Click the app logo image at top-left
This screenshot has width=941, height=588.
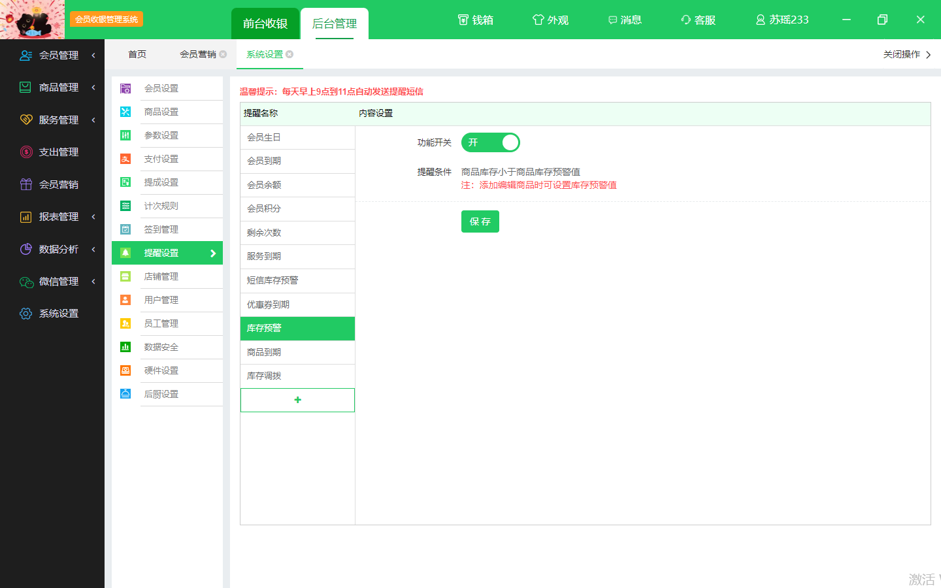pyautogui.click(x=33, y=20)
